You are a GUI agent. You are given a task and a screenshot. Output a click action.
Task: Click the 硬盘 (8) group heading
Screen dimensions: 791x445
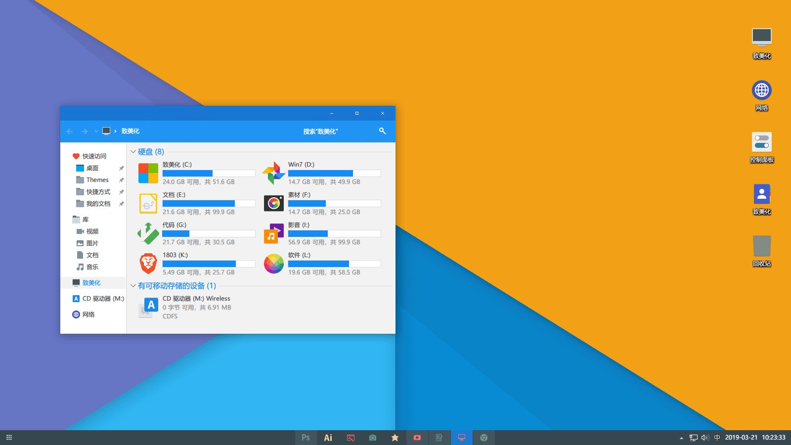(151, 152)
